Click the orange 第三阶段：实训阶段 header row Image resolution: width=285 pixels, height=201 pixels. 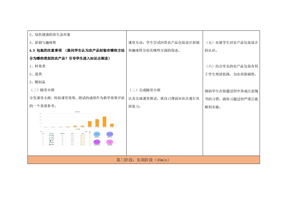point(144,160)
